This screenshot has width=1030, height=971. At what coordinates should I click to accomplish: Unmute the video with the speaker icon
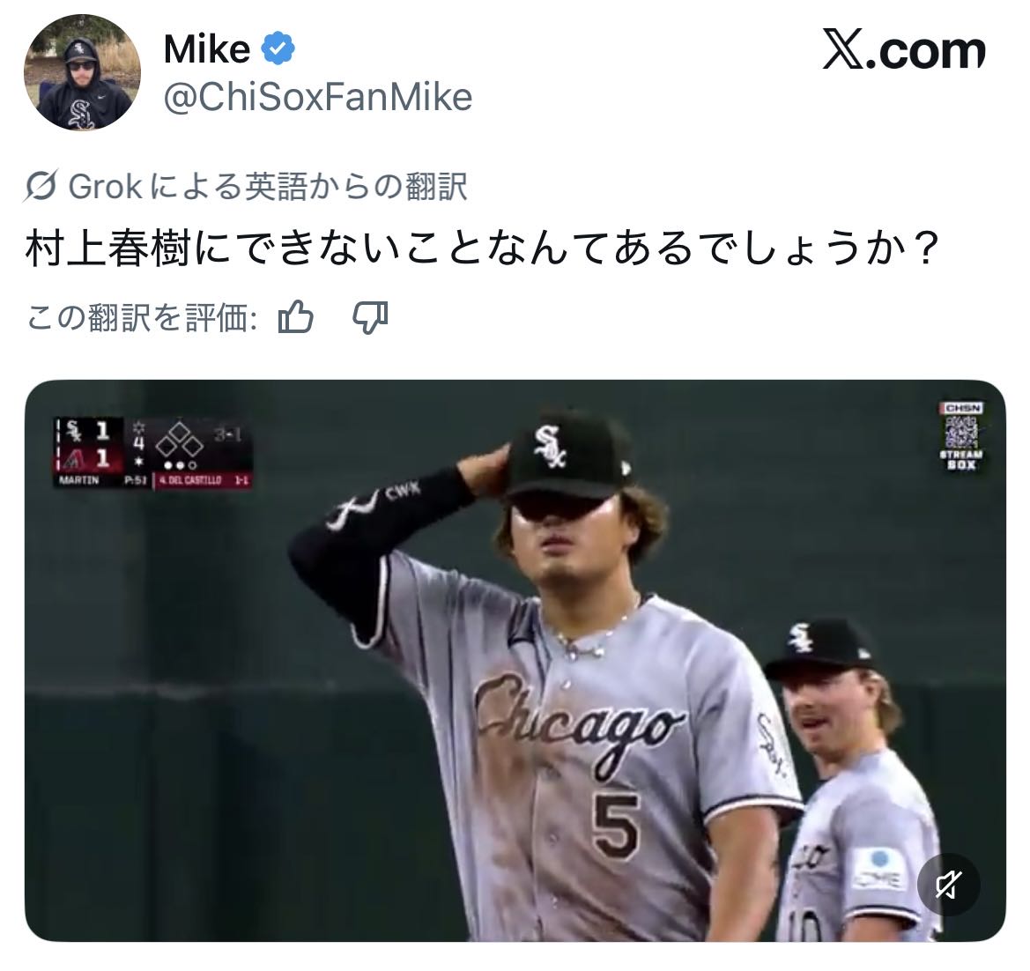[x=949, y=885]
